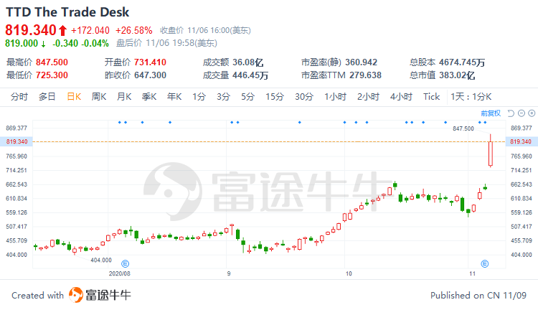Screen dimensions: 538x310
Task: Click the 昨收价 647.300 value
Action: coord(150,75)
